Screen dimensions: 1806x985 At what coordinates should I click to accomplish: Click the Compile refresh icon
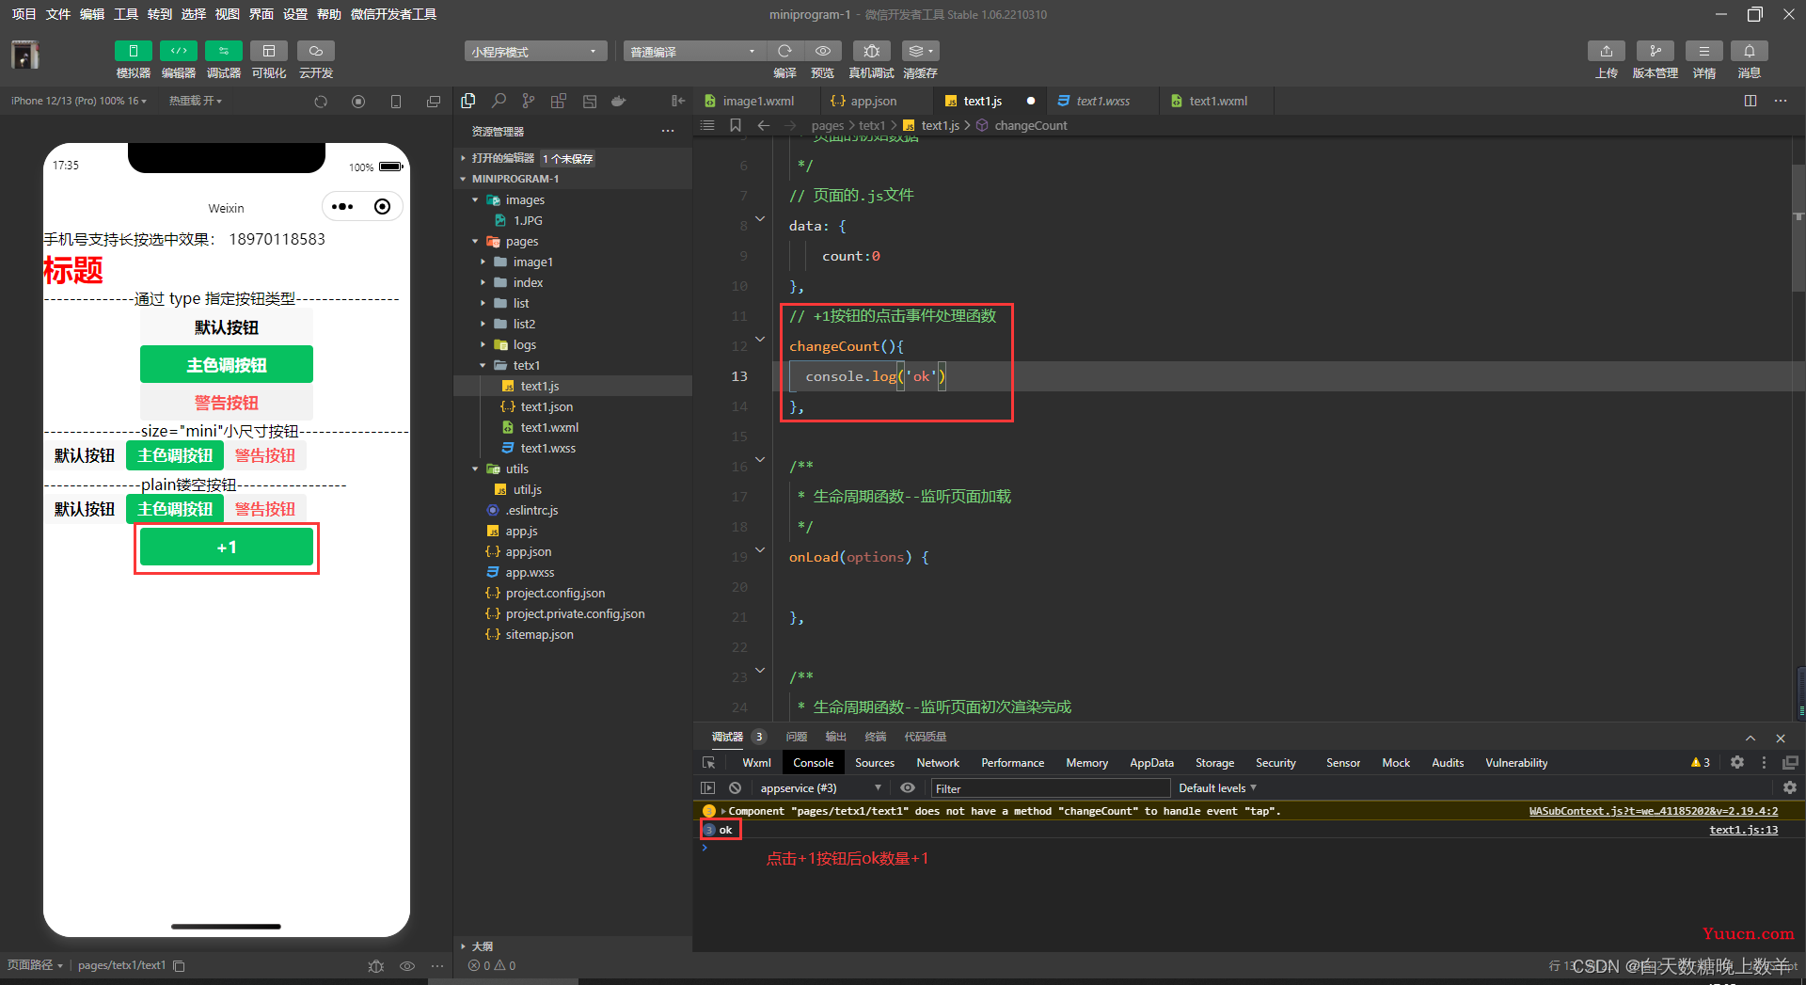tap(784, 51)
